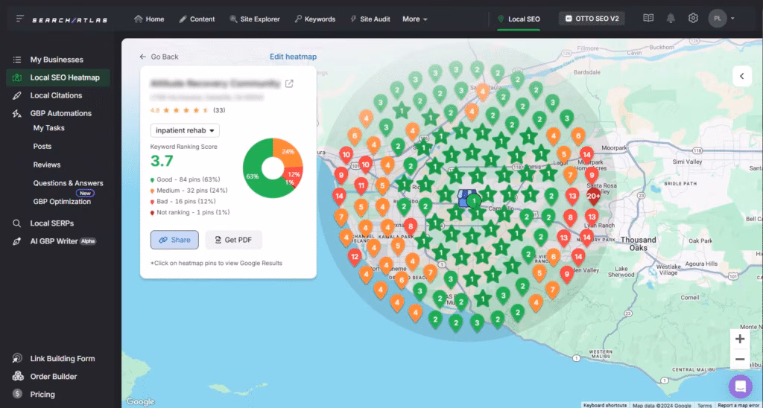
Task: Open the Site Explorer menu item
Action: pos(255,19)
